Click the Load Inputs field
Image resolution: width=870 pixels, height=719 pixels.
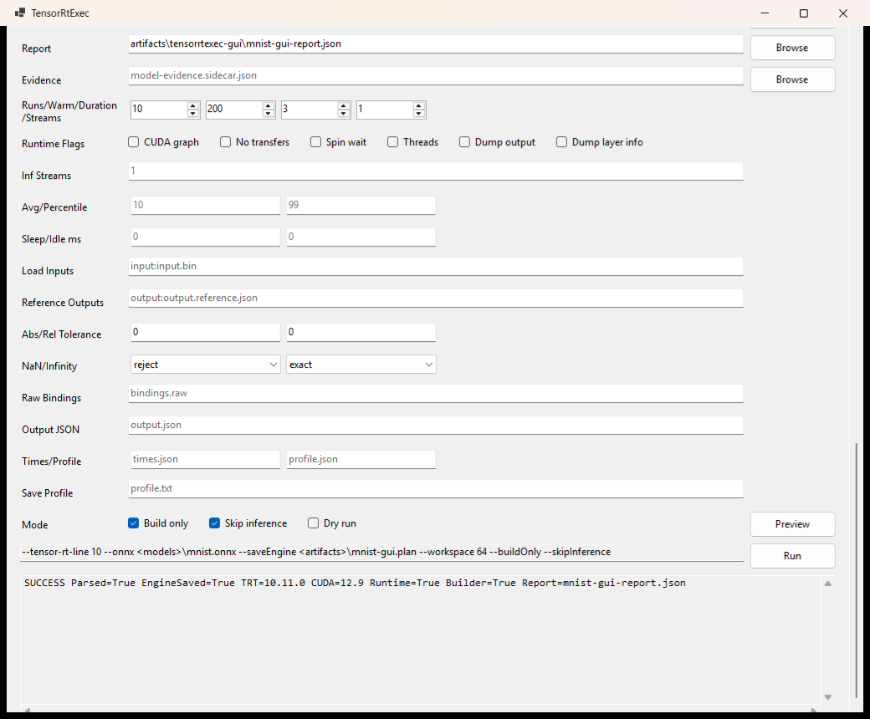[436, 267]
